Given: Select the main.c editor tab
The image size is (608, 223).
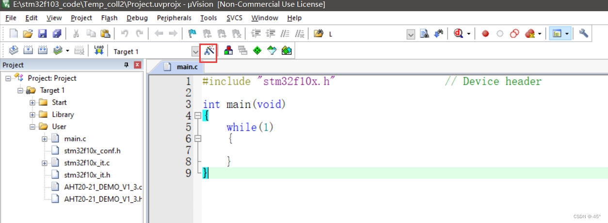Looking at the screenshot, I should 181,67.
